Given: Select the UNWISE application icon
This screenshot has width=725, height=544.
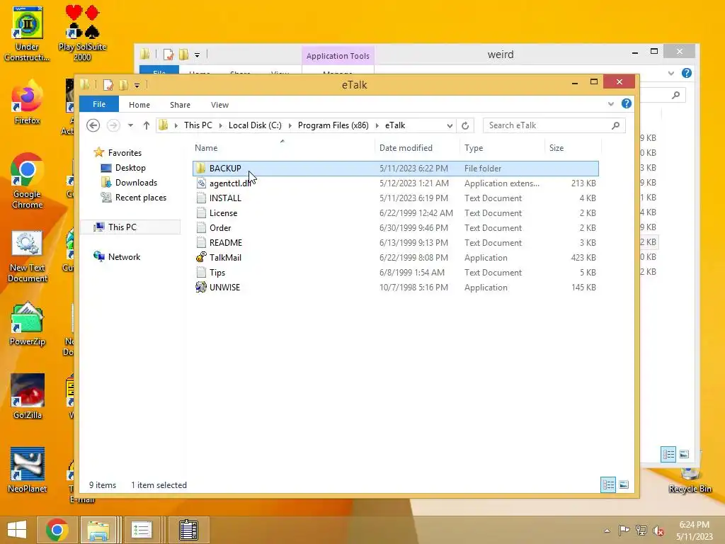Looking at the screenshot, I should (201, 287).
